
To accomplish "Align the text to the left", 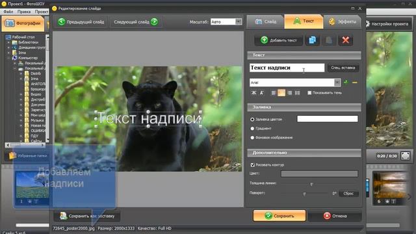I will tap(274, 92).
